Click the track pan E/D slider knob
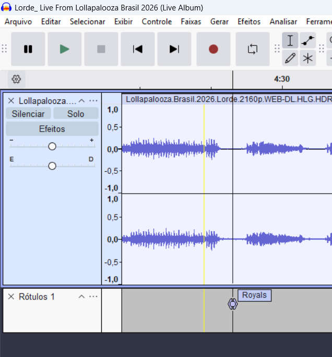The image size is (332, 357). point(52,166)
